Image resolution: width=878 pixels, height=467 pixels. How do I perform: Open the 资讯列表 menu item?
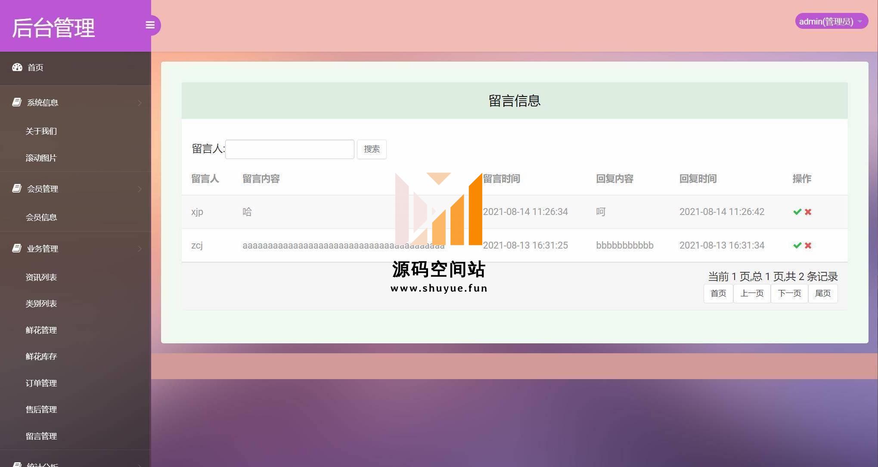41,277
